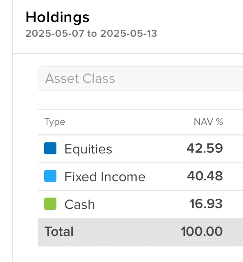Sort by the NAV % column header
This screenshot has height=262, width=243.
coord(208,122)
